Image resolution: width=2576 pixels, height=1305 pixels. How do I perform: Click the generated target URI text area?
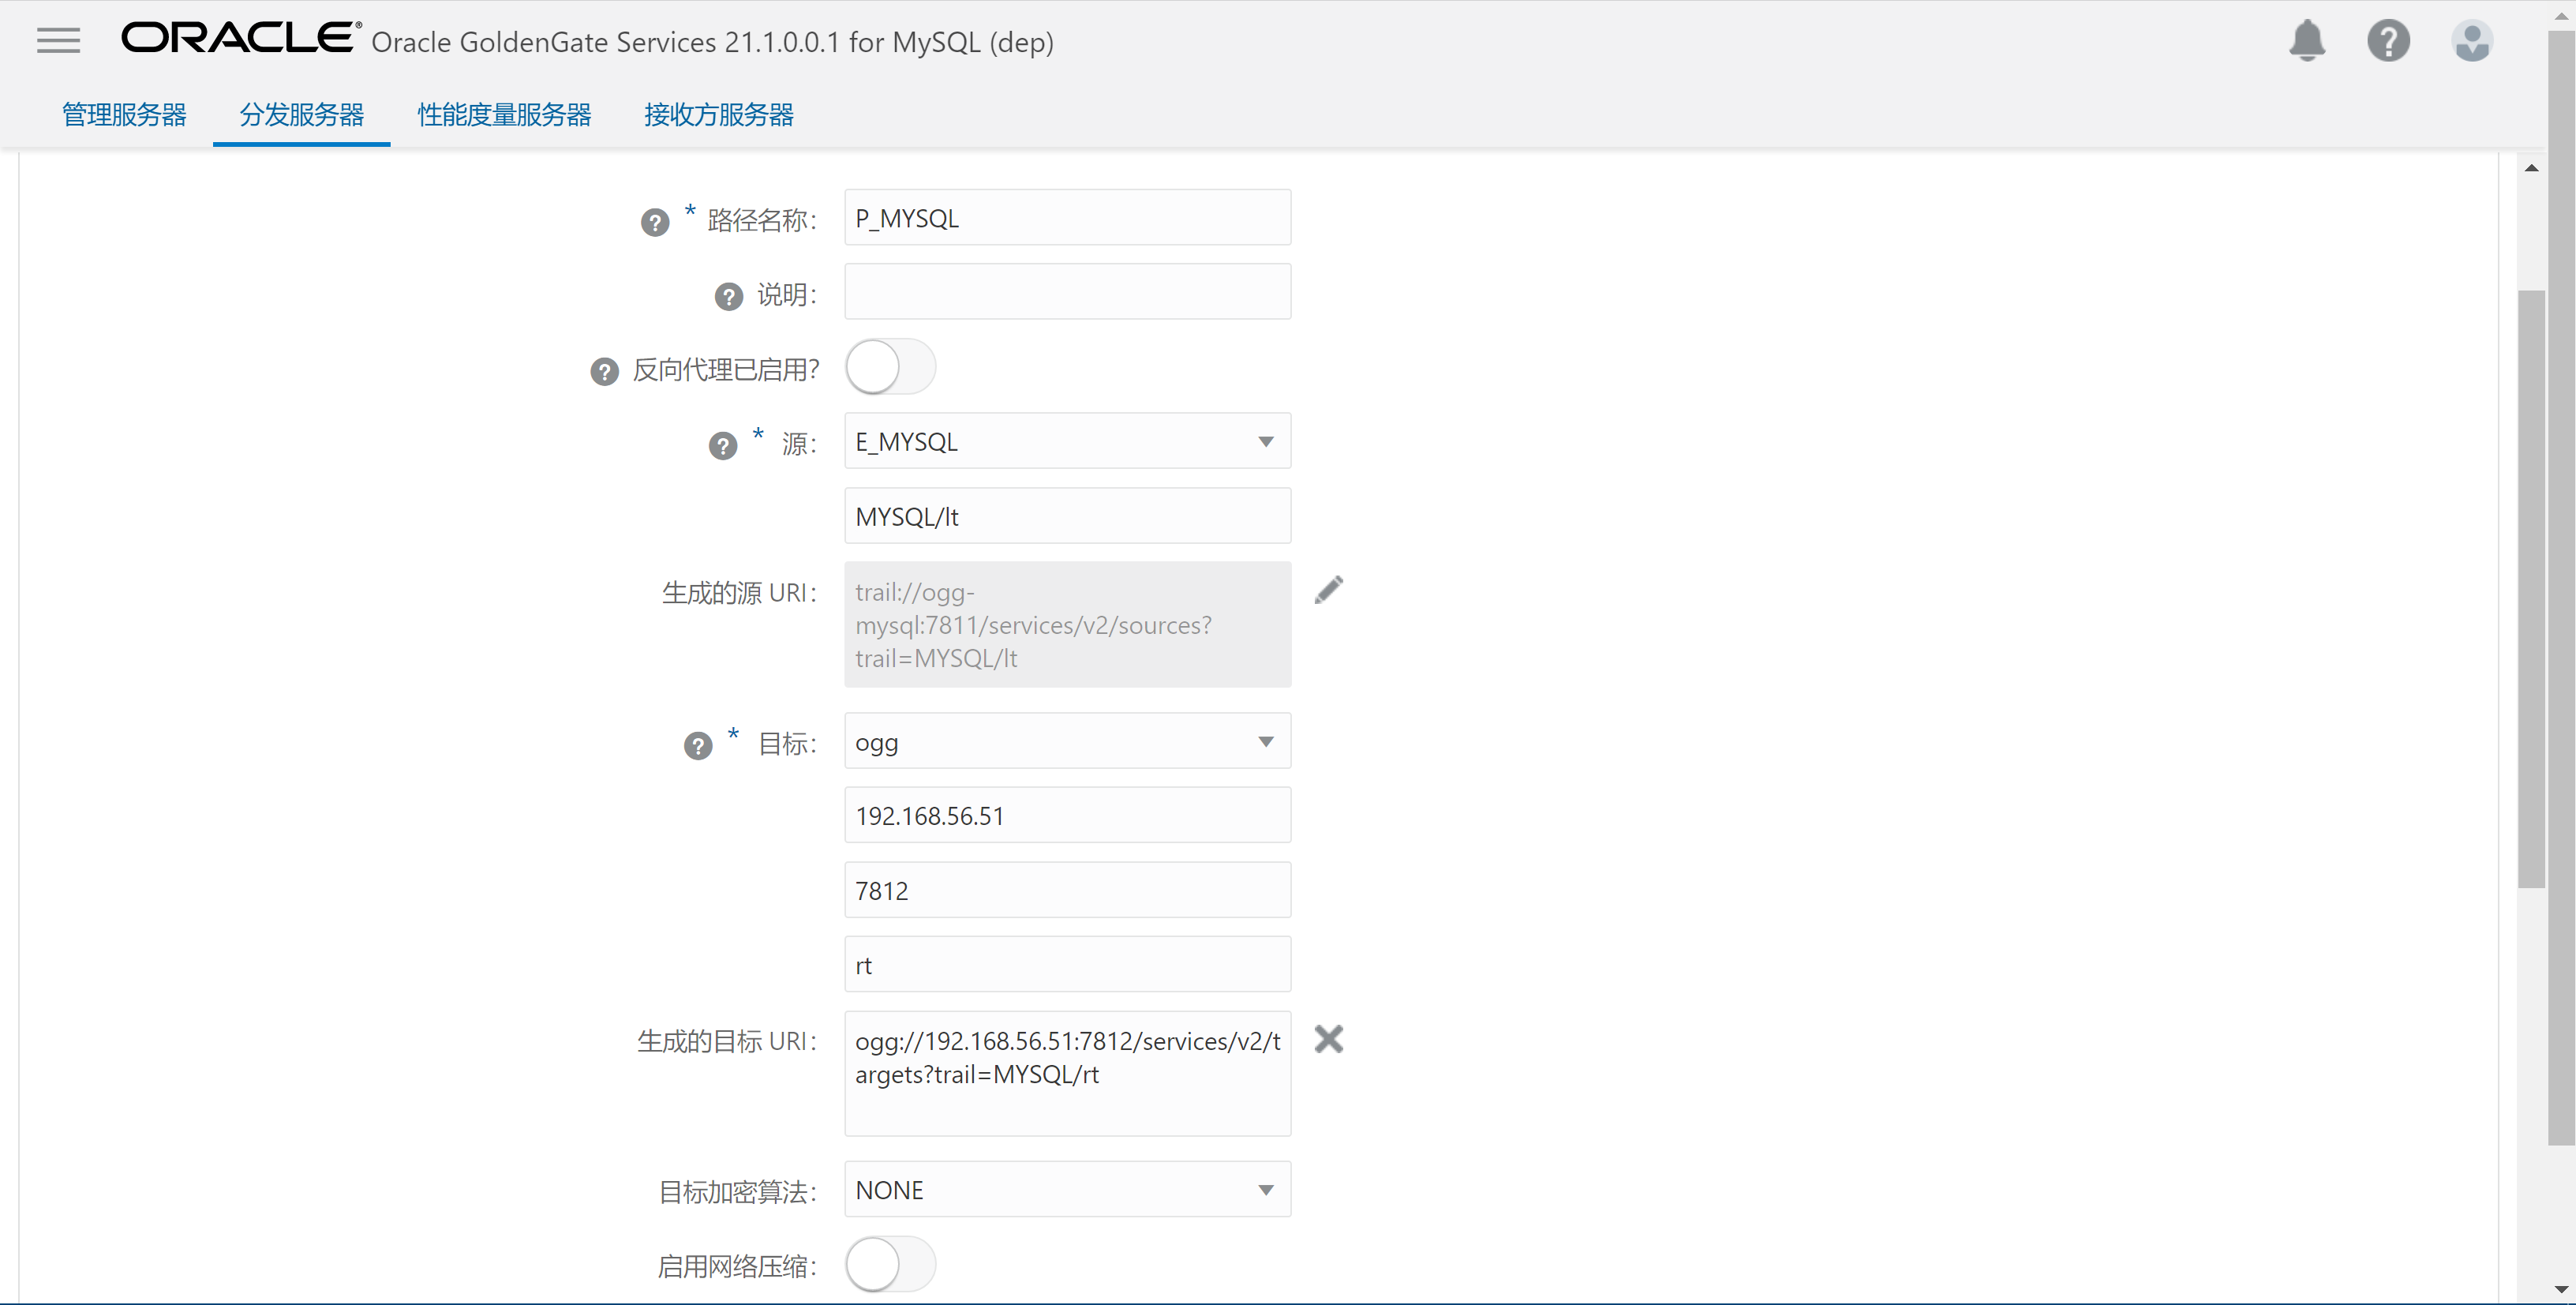point(1067,1073)
